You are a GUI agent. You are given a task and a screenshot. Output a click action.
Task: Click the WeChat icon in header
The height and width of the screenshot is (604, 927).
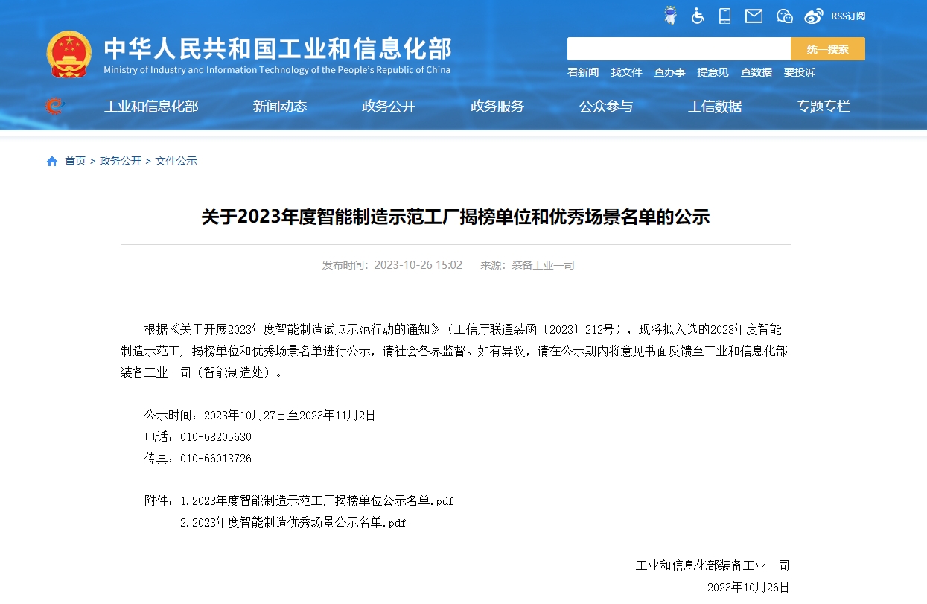coord(784,16)
